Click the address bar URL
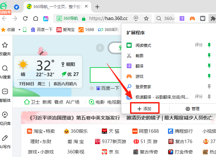 point(108,18)
